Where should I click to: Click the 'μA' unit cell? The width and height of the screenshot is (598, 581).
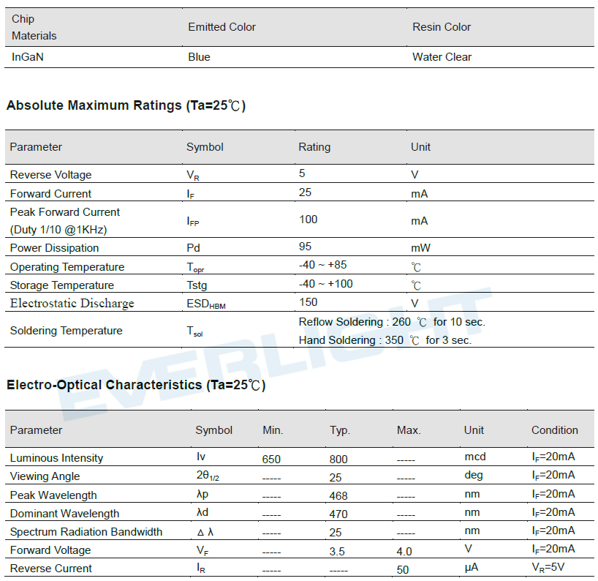coord(471,568)
